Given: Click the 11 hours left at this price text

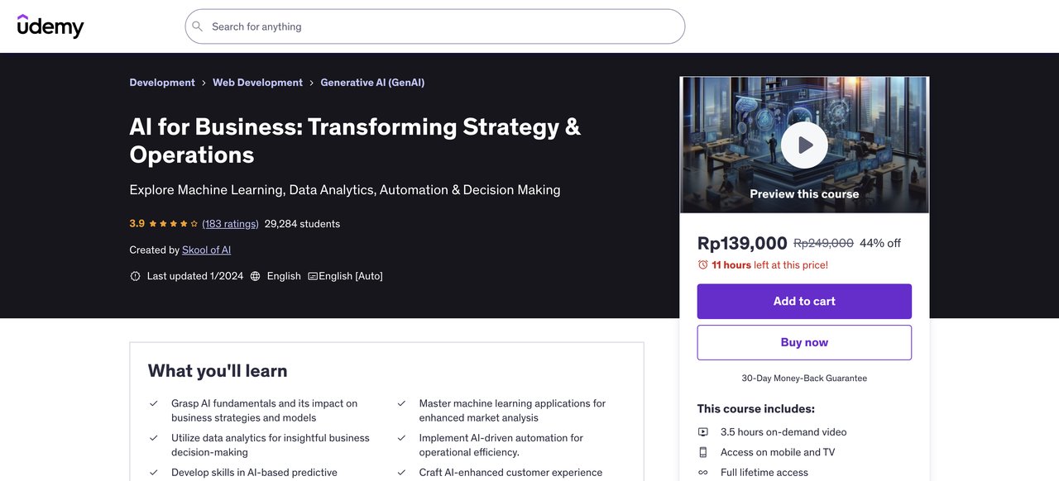Looking at the screenshot, I should coord(769,265).
